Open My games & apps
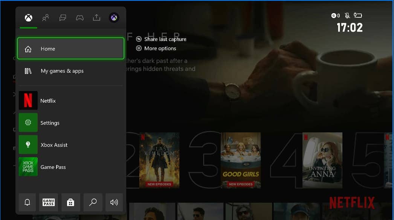Image resolution: width=394 pixels, height=220 pixels. click(x=70, y=71)
